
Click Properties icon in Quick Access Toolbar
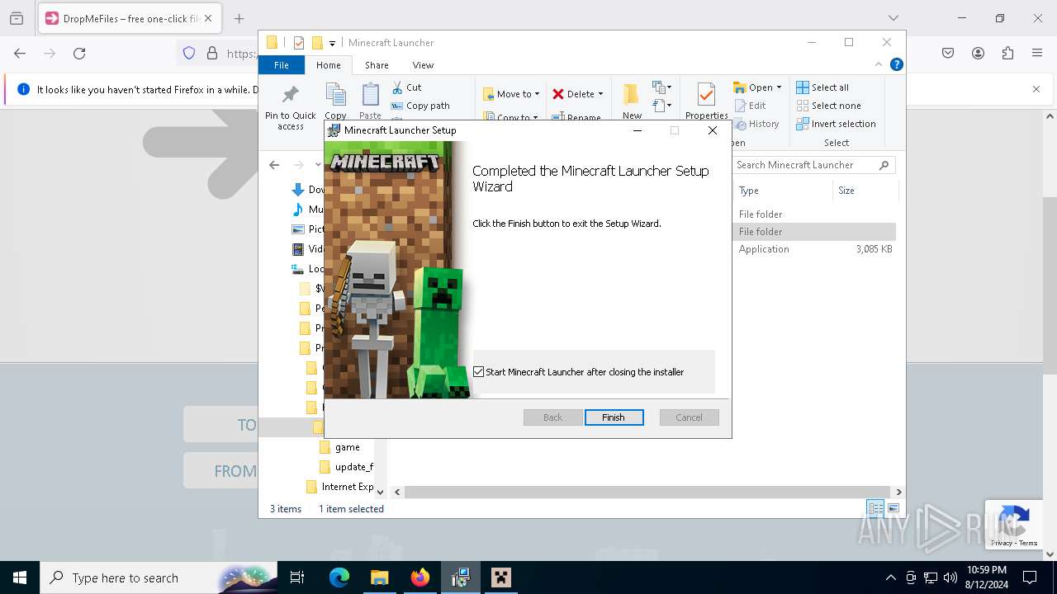pyautogui.click(x=299, y=43)
